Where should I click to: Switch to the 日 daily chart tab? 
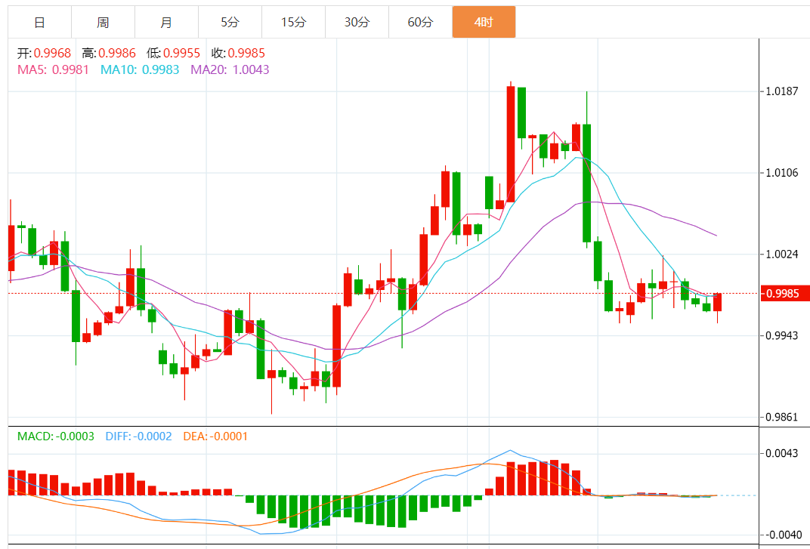click(x=40, y=22)
